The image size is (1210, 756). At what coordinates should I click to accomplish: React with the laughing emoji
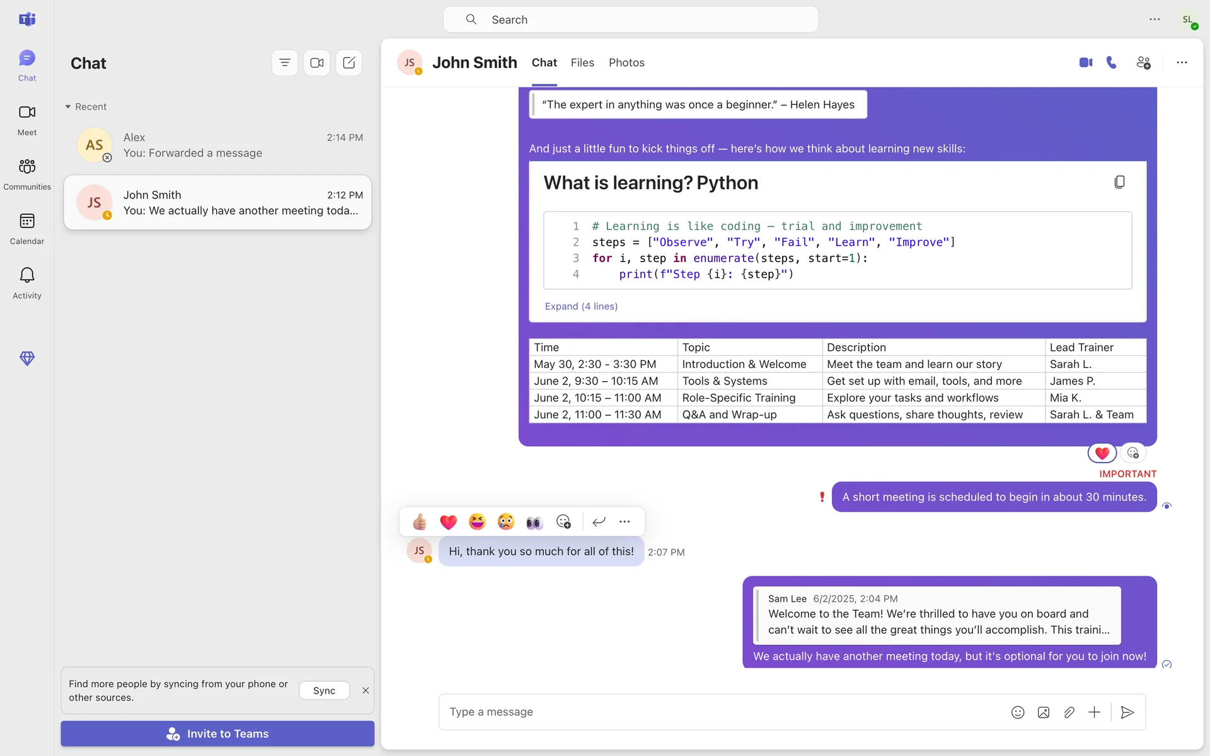pos(477,522)
